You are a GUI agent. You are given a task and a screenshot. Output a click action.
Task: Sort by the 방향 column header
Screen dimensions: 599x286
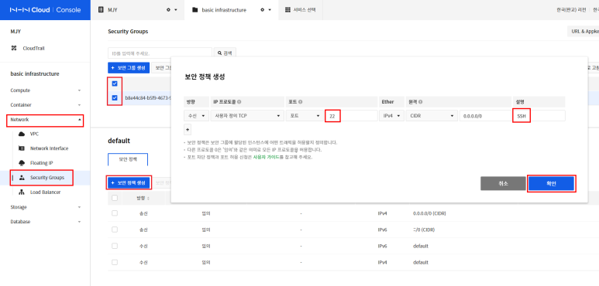point(143,198)
